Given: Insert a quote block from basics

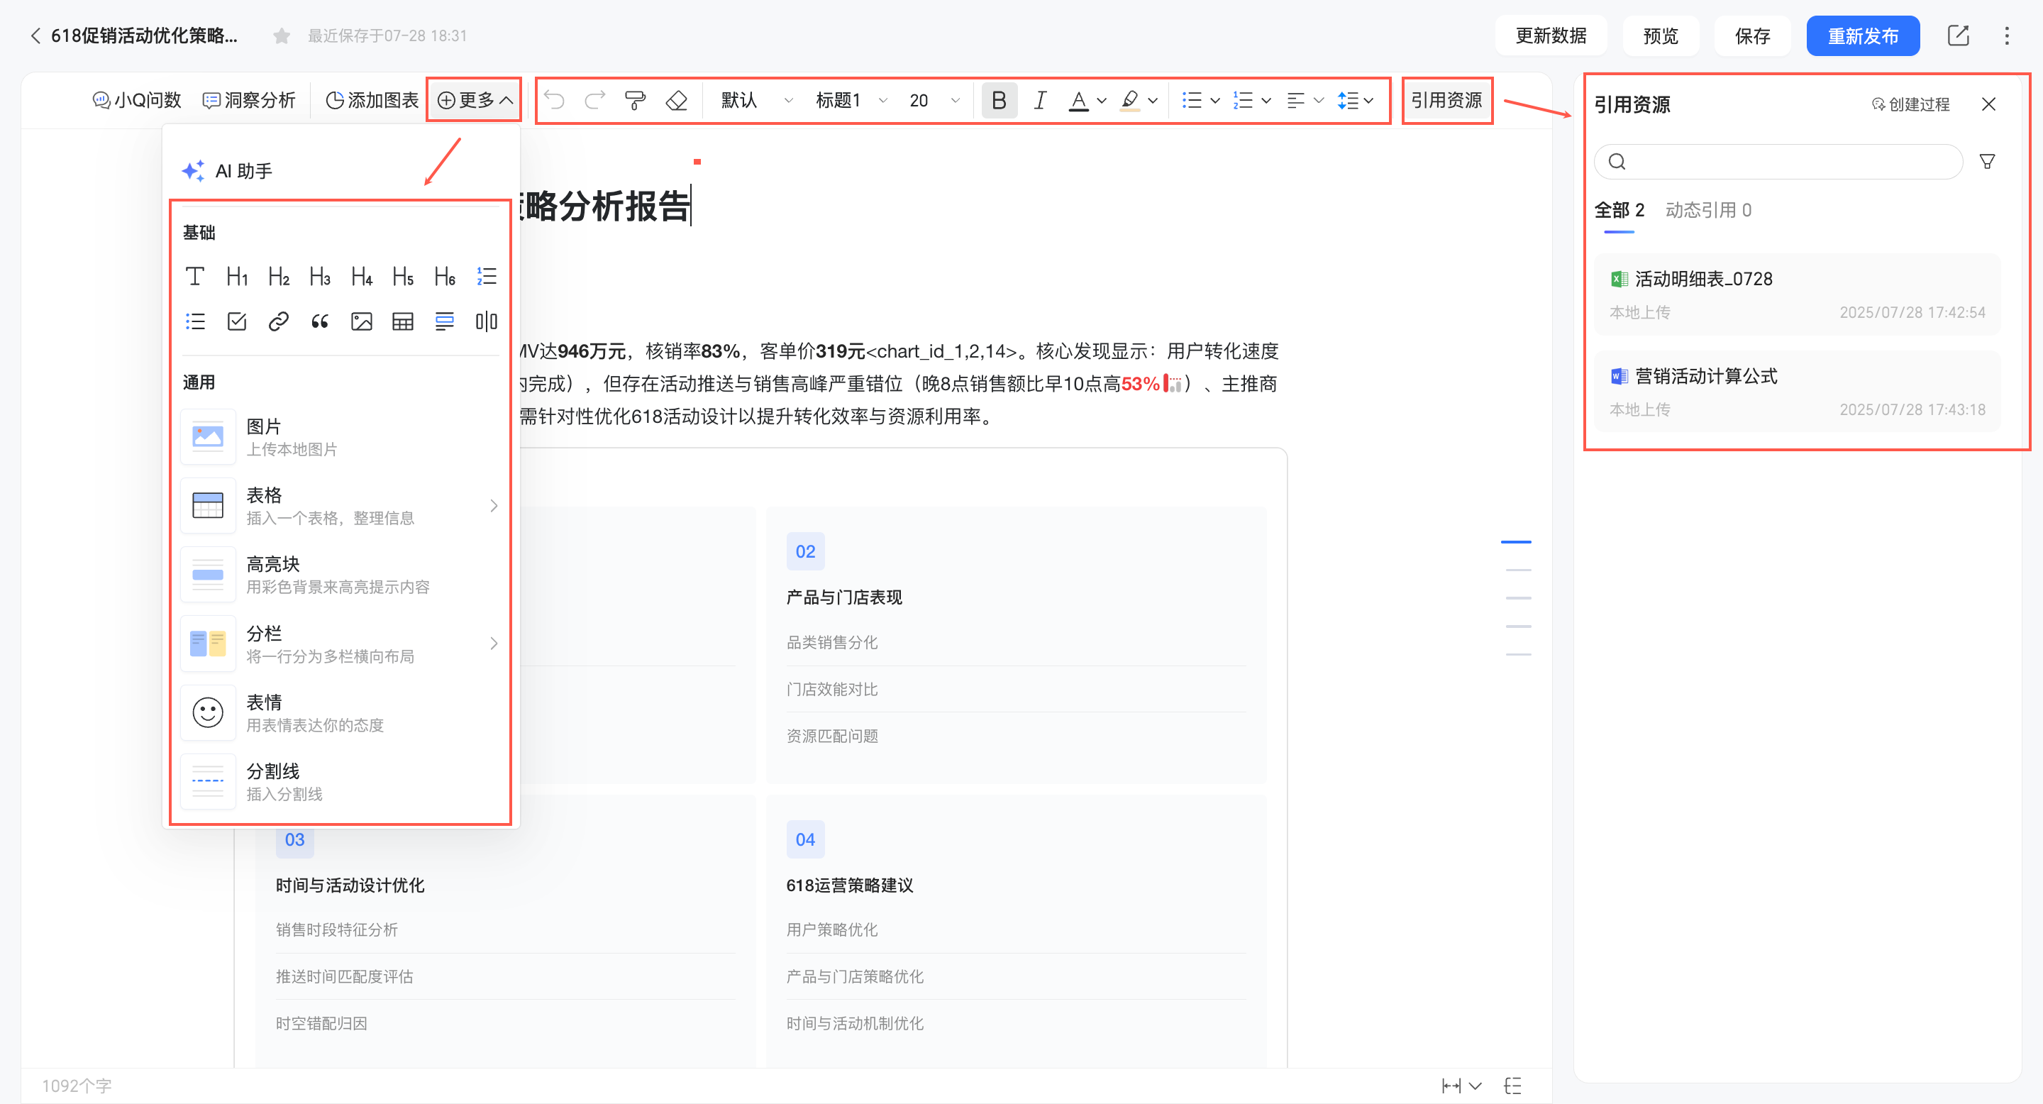Looking at the screenshot, I should coord(320,321).
